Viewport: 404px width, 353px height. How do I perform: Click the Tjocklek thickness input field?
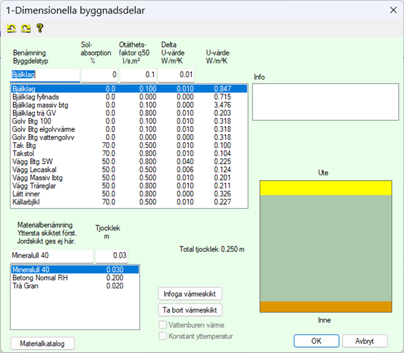point(111,256)
